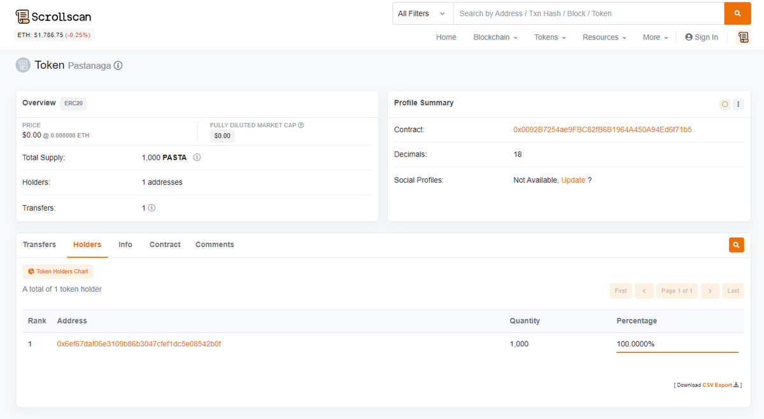
Task: Click the ETH price $1,786.75 badge
Action: 55,35
